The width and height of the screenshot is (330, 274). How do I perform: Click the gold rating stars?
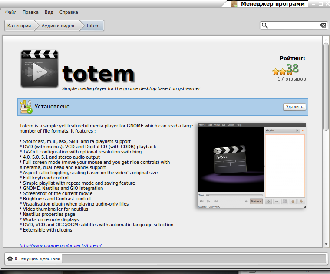279,71
